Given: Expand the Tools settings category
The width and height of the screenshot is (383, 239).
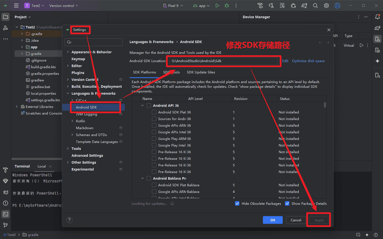Looking at the screenshot, I should pyautogui.click(x=68, y=148).
